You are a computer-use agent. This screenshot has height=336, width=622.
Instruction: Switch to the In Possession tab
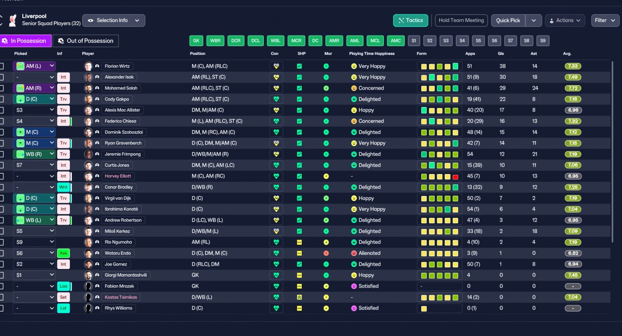point(25,41)
